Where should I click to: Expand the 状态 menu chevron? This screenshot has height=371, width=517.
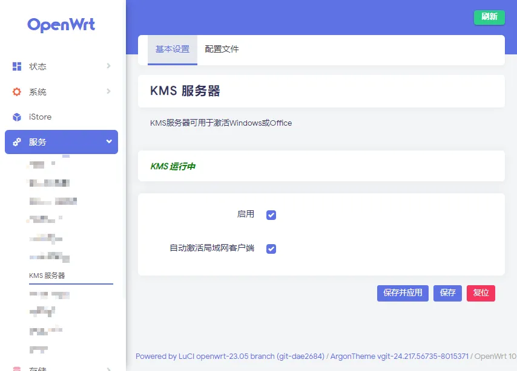(x=108, y=66)
